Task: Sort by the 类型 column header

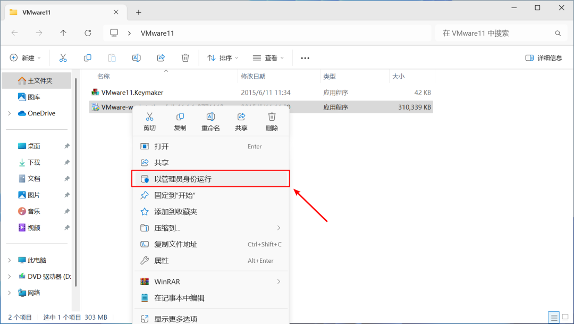Action: (330, 76)
